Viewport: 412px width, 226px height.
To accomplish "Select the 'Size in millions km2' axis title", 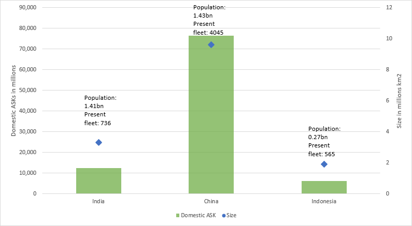I will coord(399,101).
